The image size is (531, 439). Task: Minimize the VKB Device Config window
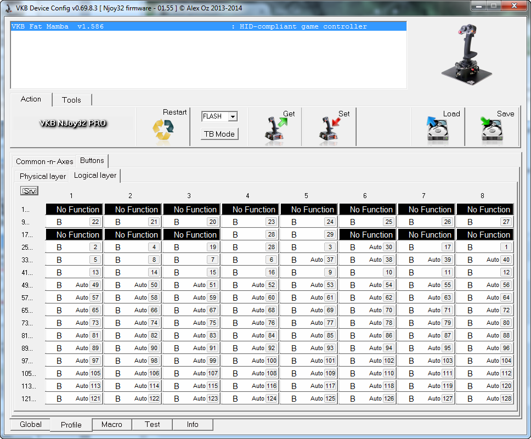(x=479, y=5)
